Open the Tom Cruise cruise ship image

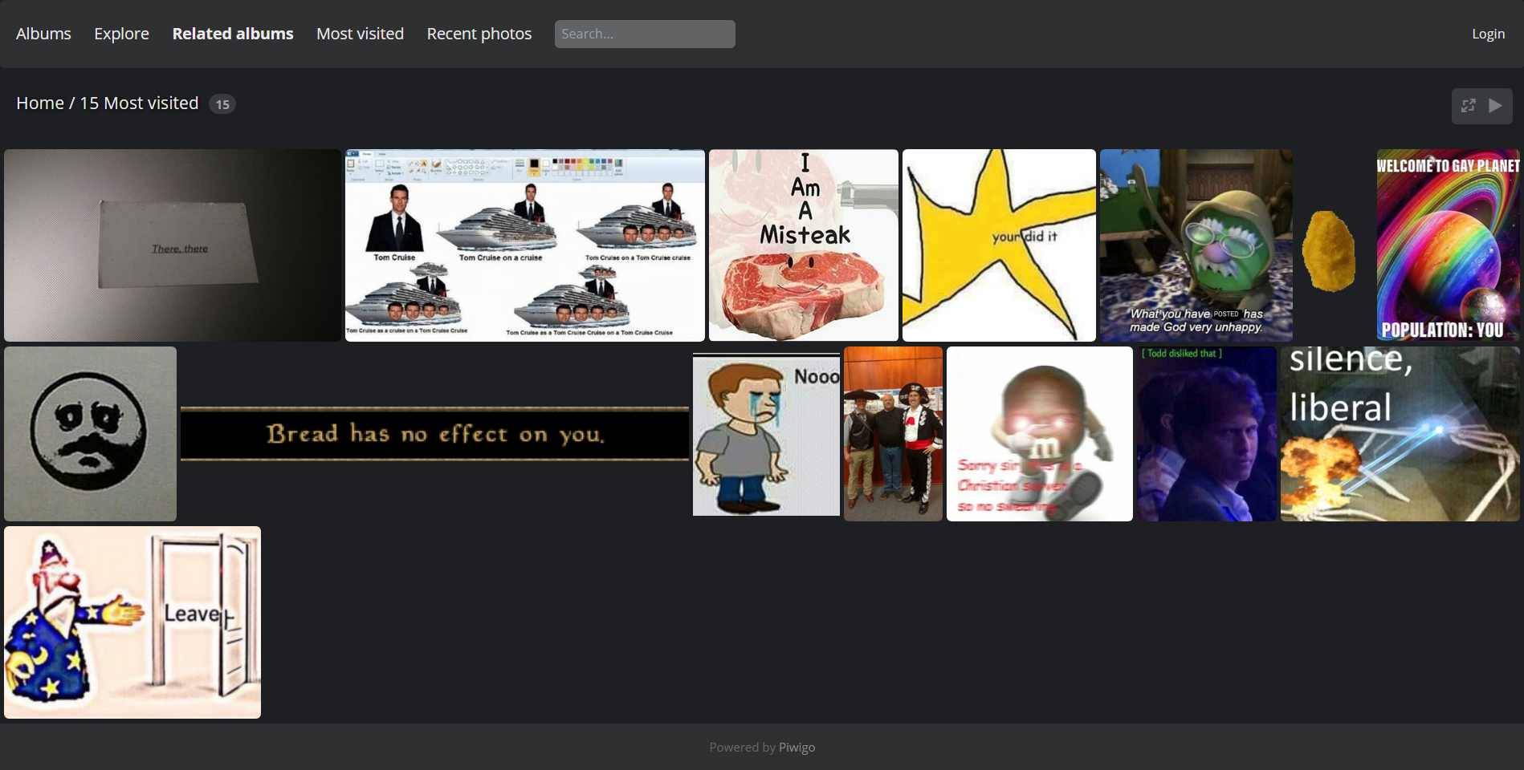click(x=525, y=245)
